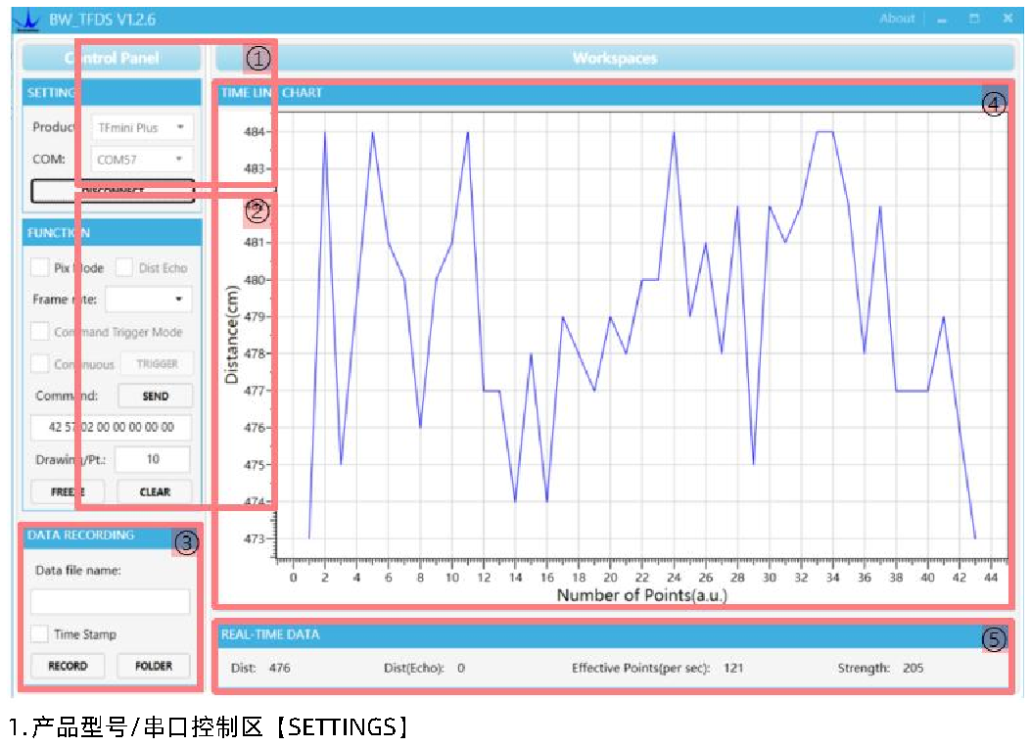Image resolution: width=1031 pixels, height=747 pixels.
Task: Click the SETTINGS section header
Action: [111, 93]
